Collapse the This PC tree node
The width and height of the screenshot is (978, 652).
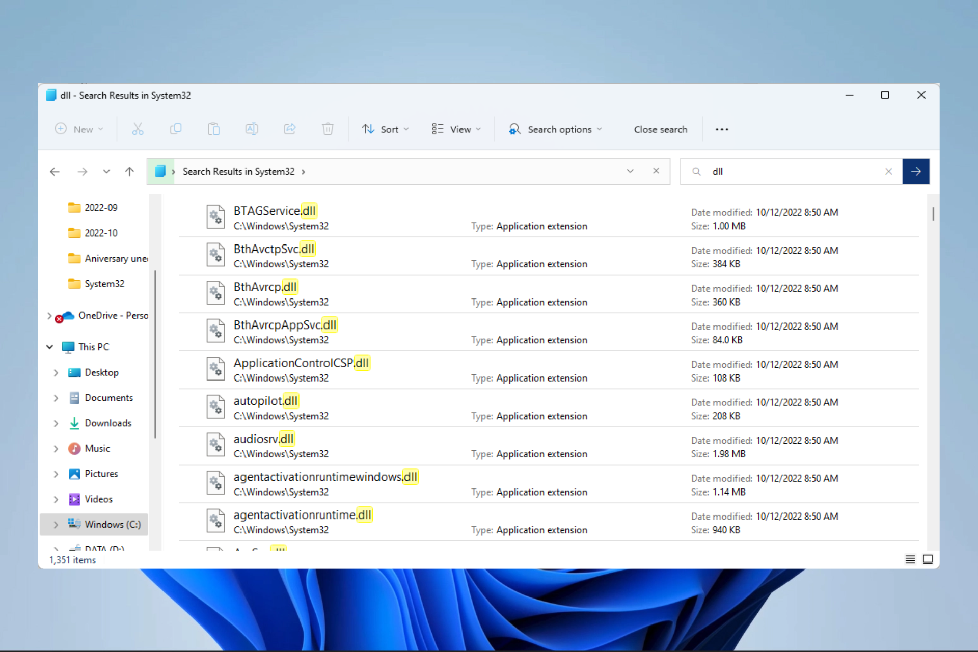(49, 347)
